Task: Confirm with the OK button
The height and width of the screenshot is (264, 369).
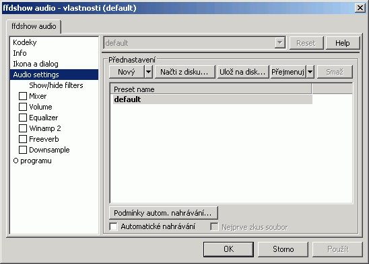Action: [x=228, y=249]
